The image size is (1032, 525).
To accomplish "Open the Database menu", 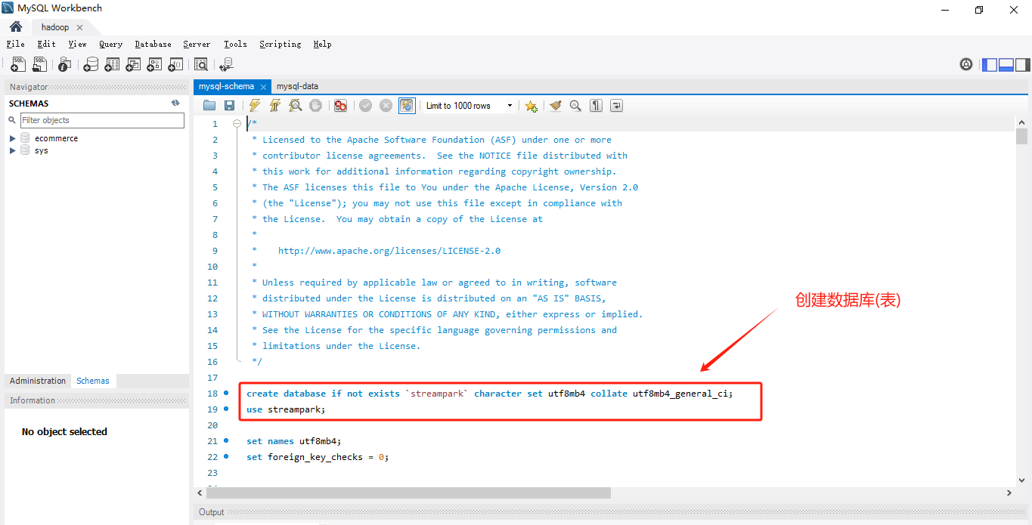I will (x=153, y=44).
